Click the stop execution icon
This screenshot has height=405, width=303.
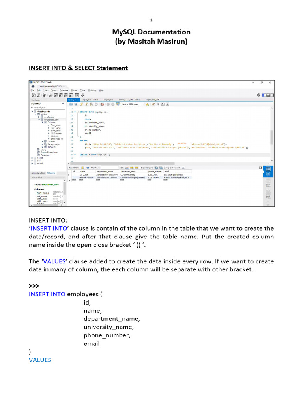pos(96,104)
